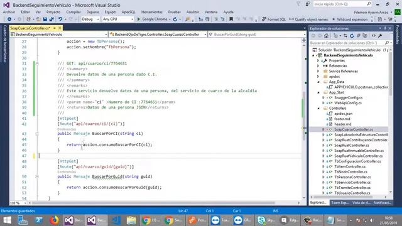Collapse the BuscarPorCI method outline at line 43
Screen dimensions: 402x226
[37, 134]
